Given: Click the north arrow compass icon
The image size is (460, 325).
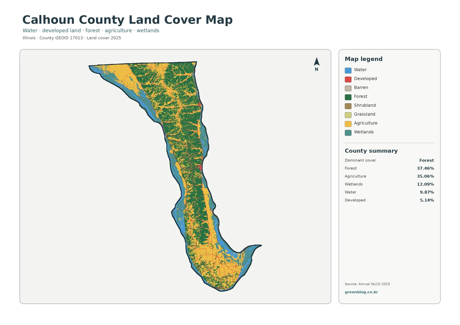Looking at the screenshot, I should coord(317,64).
